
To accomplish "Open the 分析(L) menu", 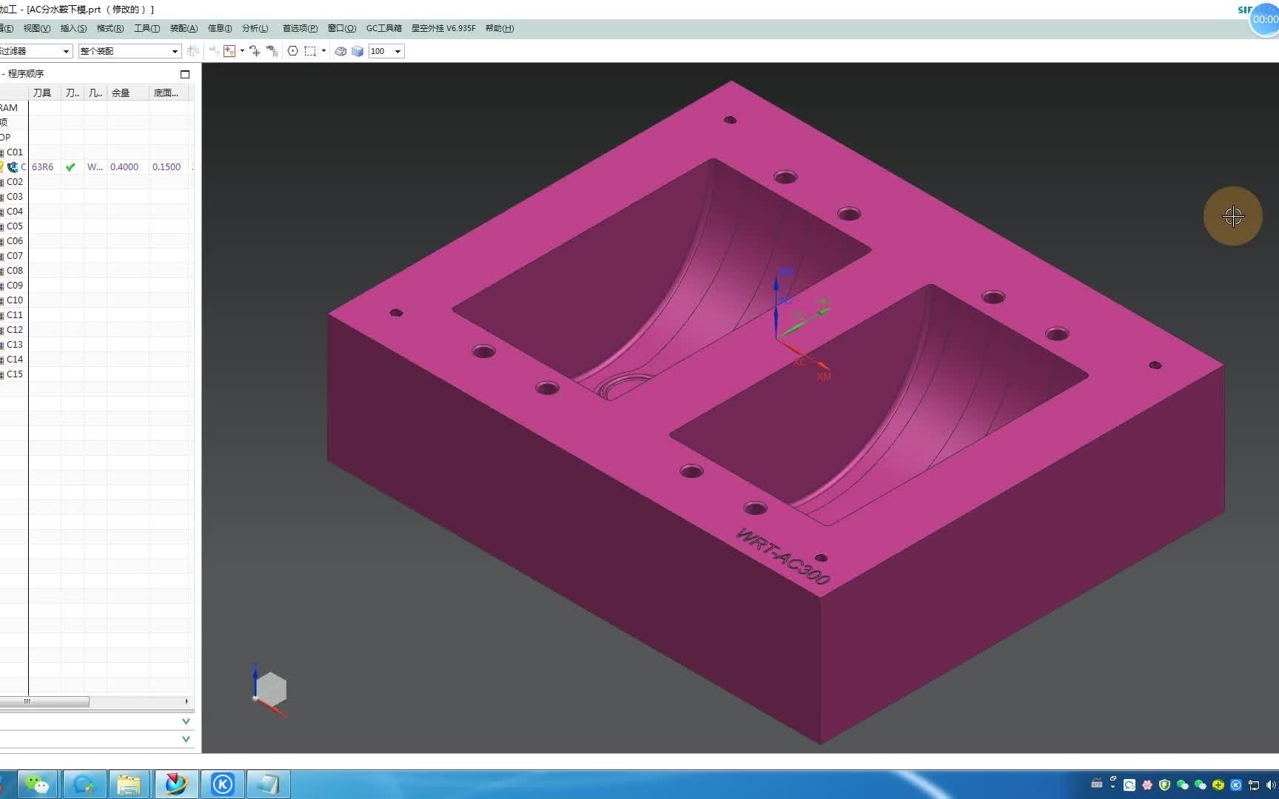I will pos(255,28).
